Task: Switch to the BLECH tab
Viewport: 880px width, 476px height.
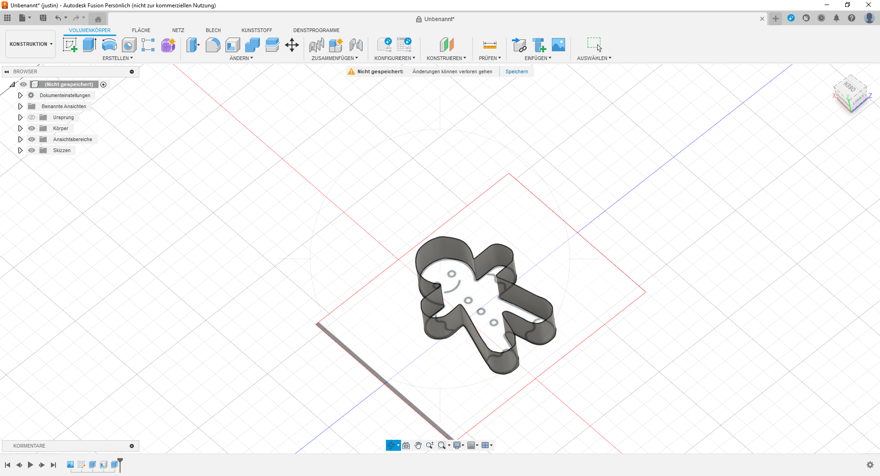Action: [x=213, y=30]
